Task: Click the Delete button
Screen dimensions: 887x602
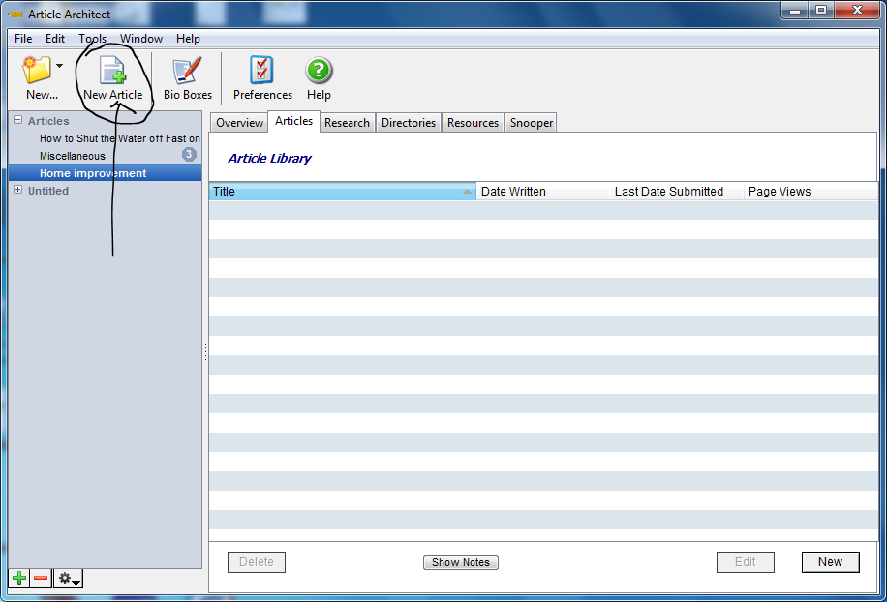Action: tap(257, 562)
